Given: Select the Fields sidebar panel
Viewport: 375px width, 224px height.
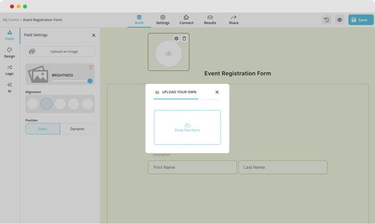Looking at the screenshot, I should (10, 35).
